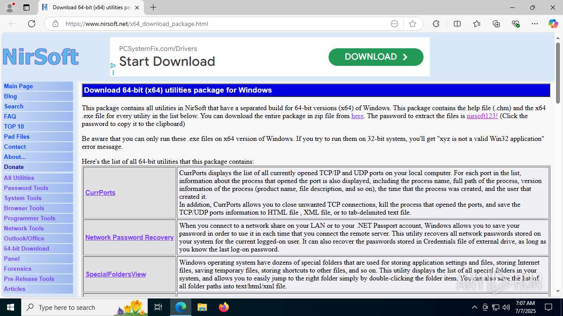Open the System Tools sidebar link

(23, 198)
